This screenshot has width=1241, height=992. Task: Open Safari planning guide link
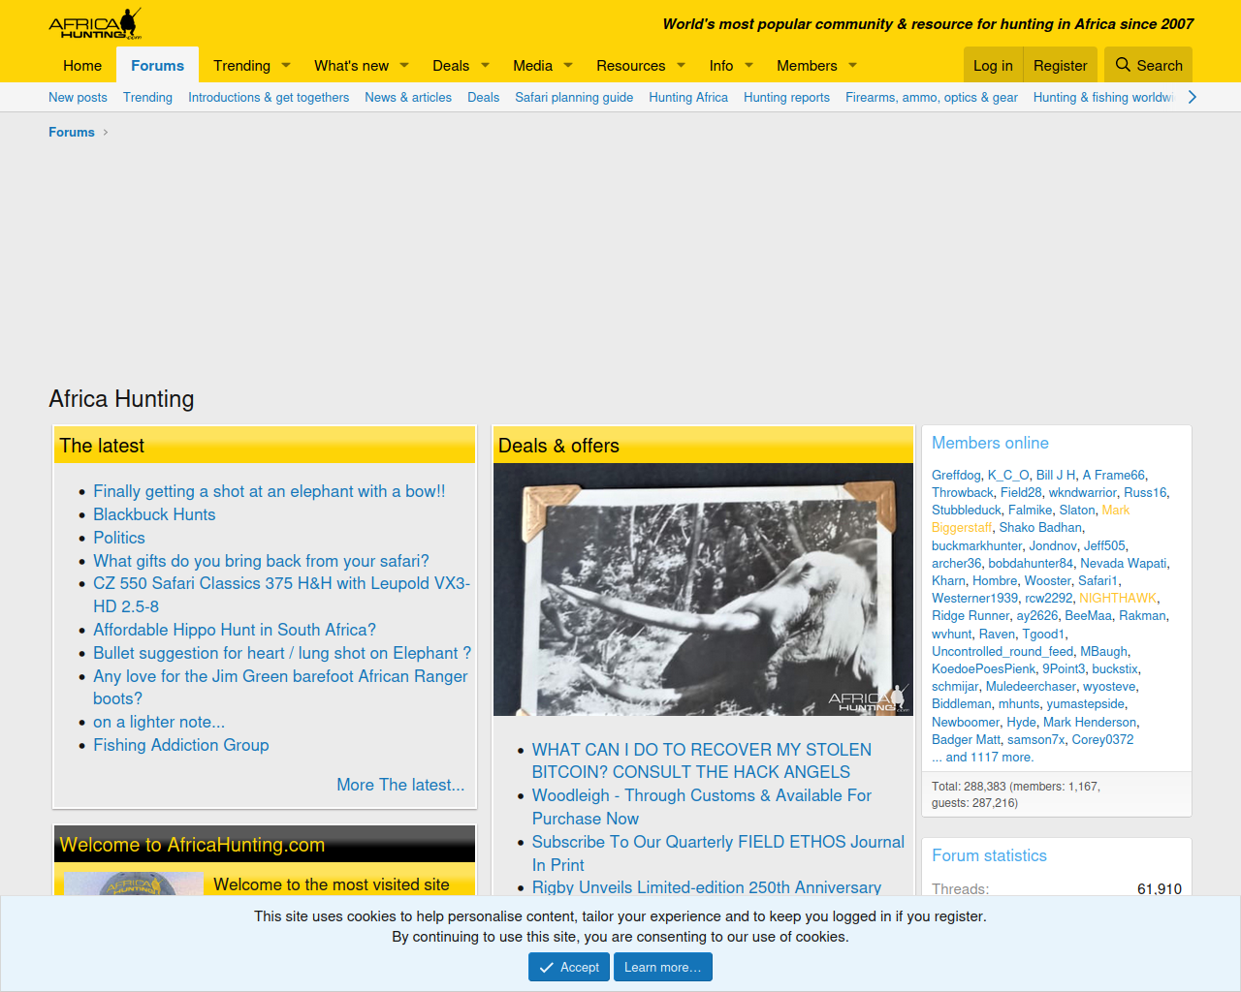click(x=574, y=97)
